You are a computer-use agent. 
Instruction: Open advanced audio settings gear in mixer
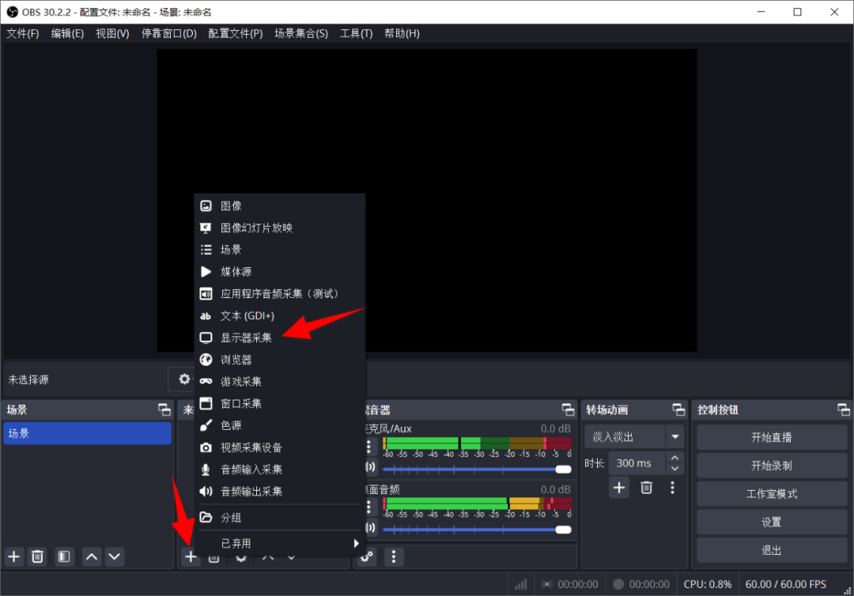(x=366, y=556)
